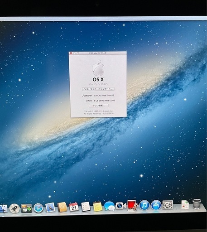Launch Safari compass icon
Screen dimensions: 207x232
(39, 208)
